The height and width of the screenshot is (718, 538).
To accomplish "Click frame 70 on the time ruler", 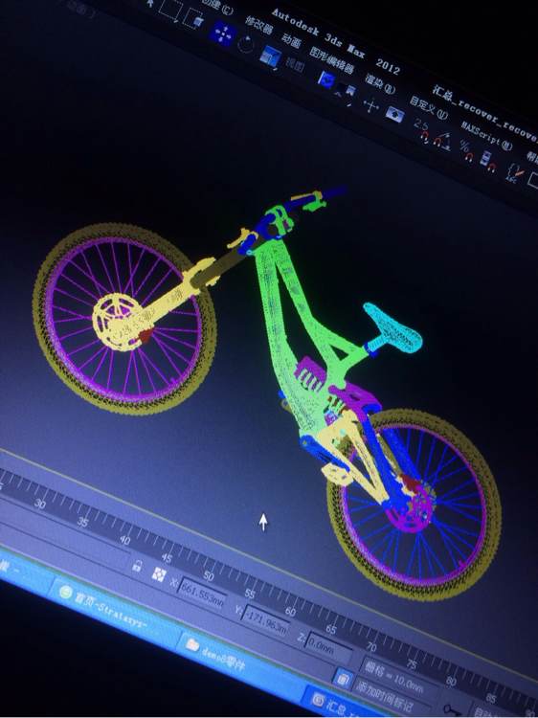I will [x=371, y=646].
